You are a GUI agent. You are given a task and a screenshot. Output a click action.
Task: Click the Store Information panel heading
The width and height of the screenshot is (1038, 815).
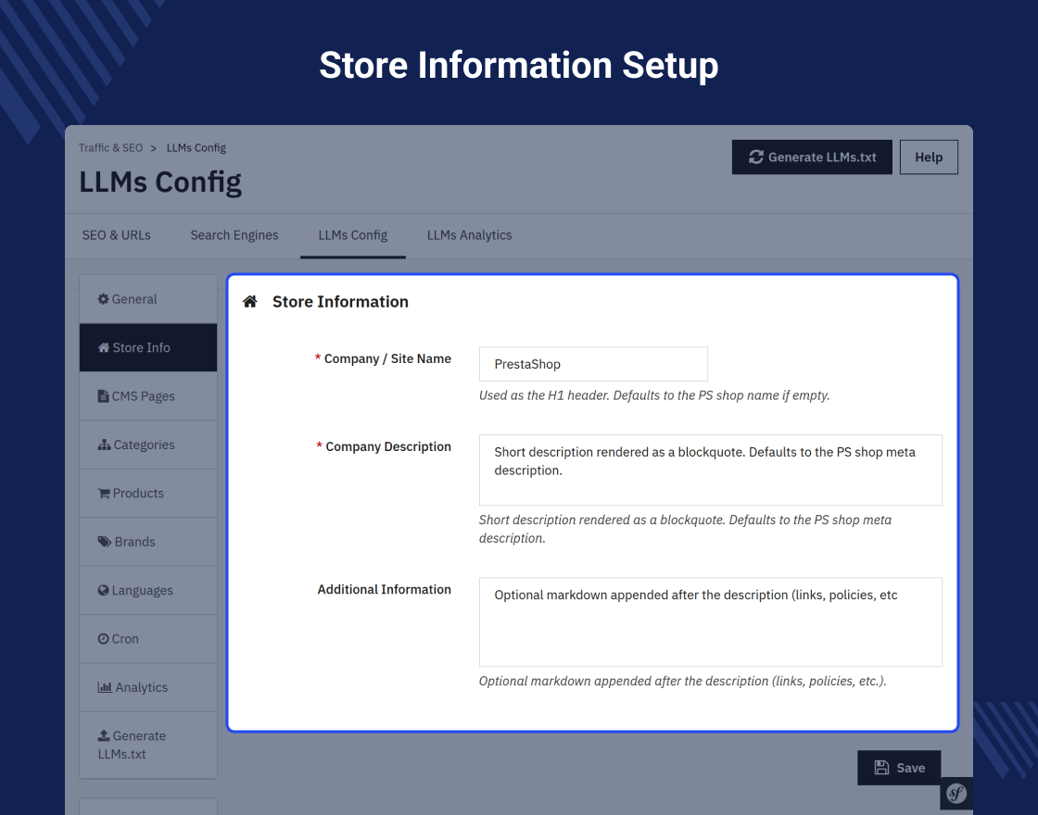click(x=340, y=302)
